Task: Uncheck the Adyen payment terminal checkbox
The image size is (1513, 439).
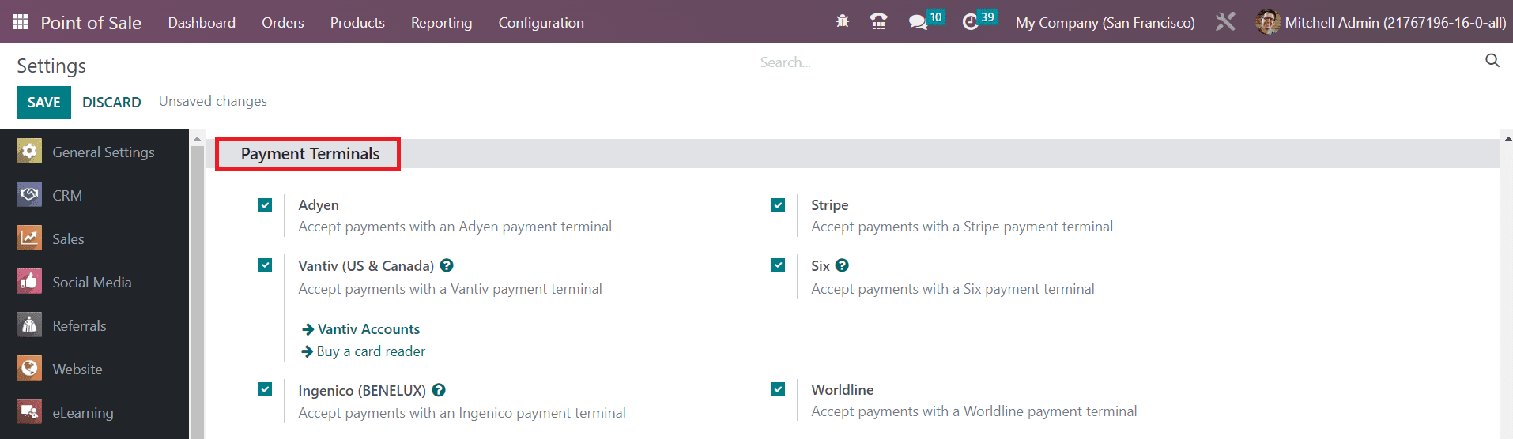Action: (x=265, y=205)
